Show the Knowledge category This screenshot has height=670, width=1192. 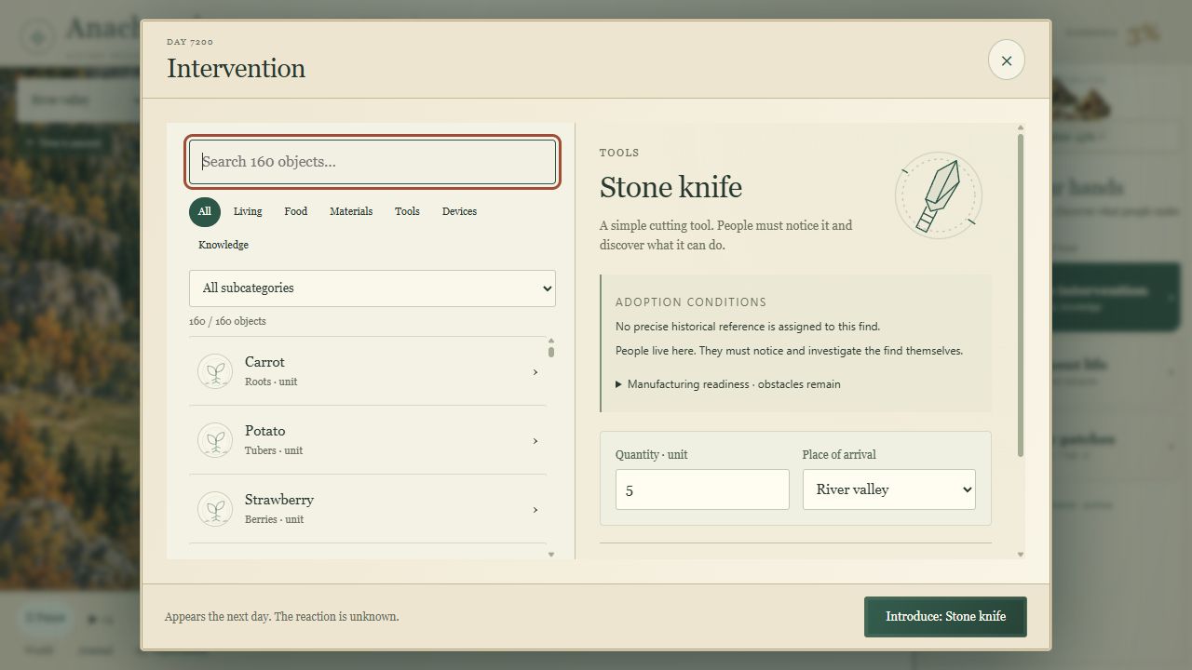point(223,245)
